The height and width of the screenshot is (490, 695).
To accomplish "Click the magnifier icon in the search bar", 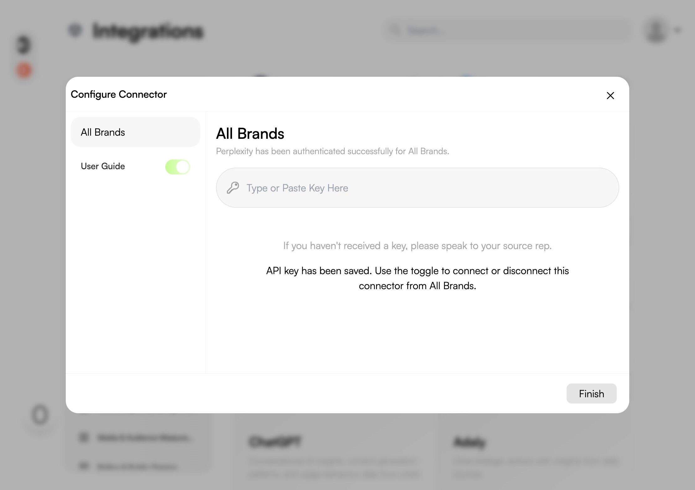I will 395,30.
